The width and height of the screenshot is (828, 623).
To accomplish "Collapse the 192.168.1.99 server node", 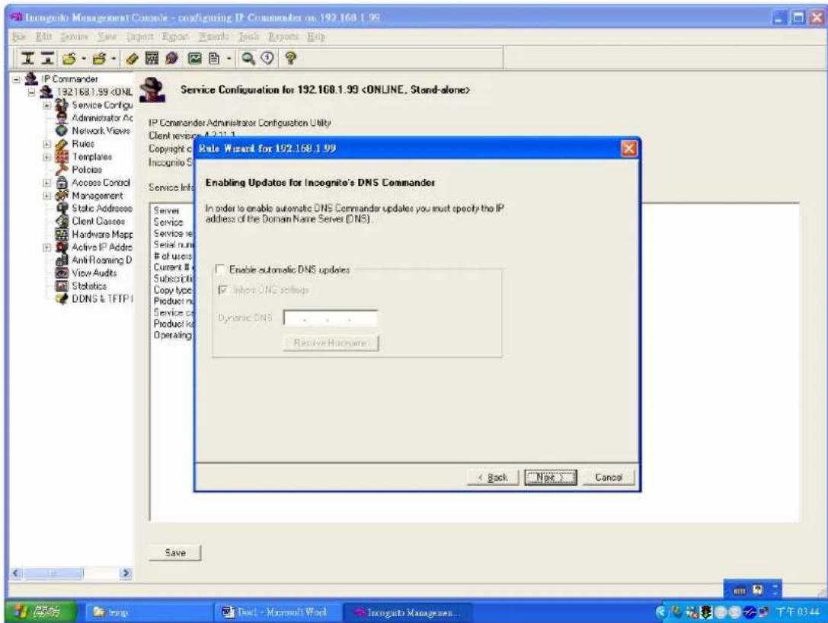I will point(32,92).
